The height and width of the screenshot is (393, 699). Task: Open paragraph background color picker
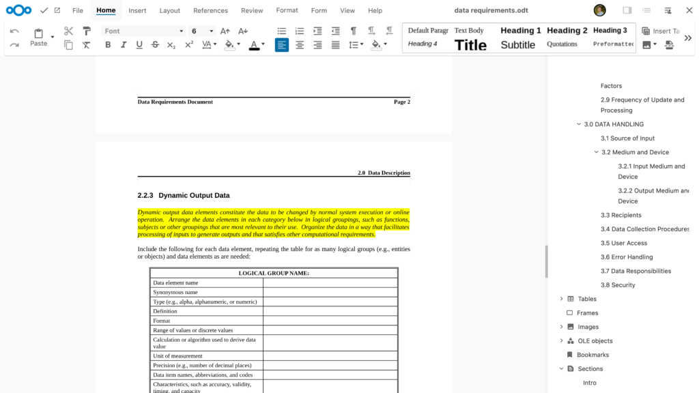pos(385,44)
